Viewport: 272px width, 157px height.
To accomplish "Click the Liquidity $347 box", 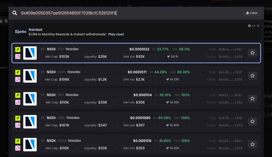I will [96, 125].
